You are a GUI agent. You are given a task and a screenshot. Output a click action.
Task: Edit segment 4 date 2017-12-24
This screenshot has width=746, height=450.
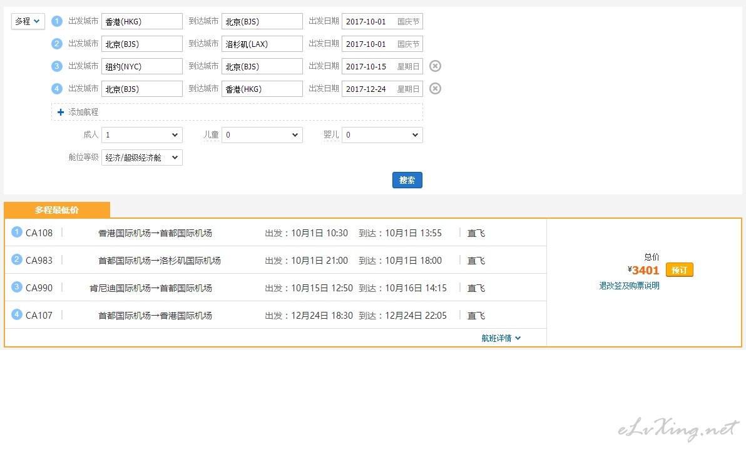click(382, 89)
